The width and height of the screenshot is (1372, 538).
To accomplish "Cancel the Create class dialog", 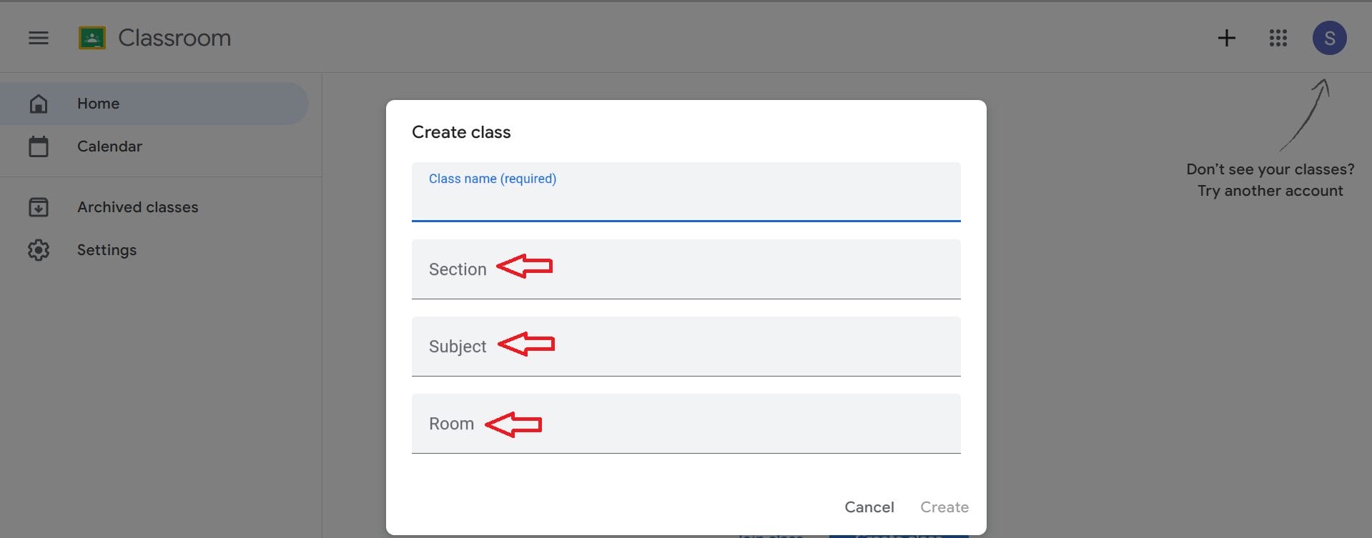I will coord(869,507).
